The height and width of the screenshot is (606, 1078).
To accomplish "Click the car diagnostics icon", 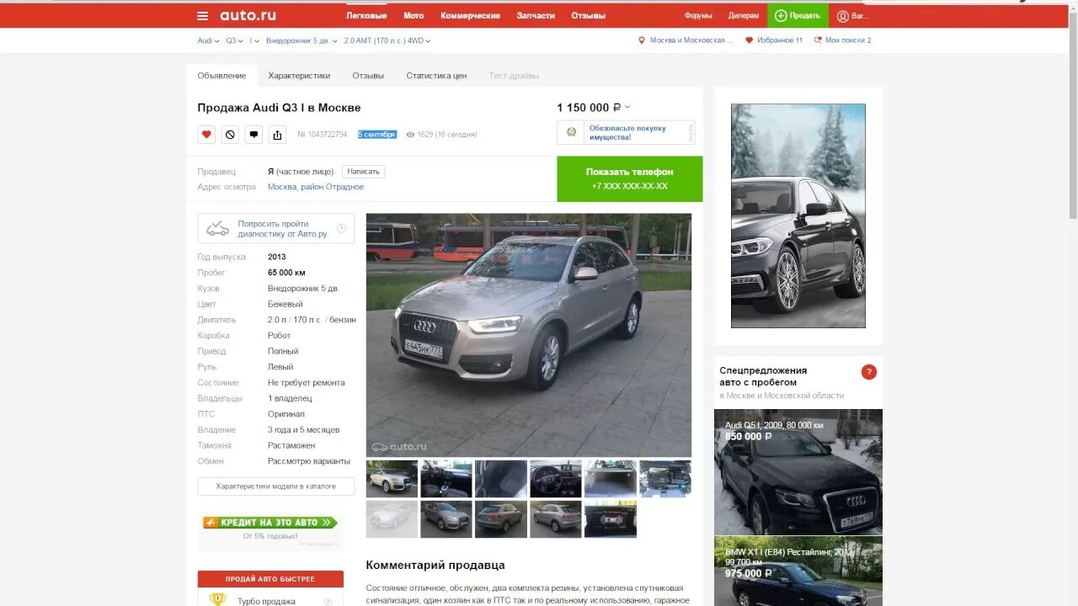I will click(x=217, y=228).
